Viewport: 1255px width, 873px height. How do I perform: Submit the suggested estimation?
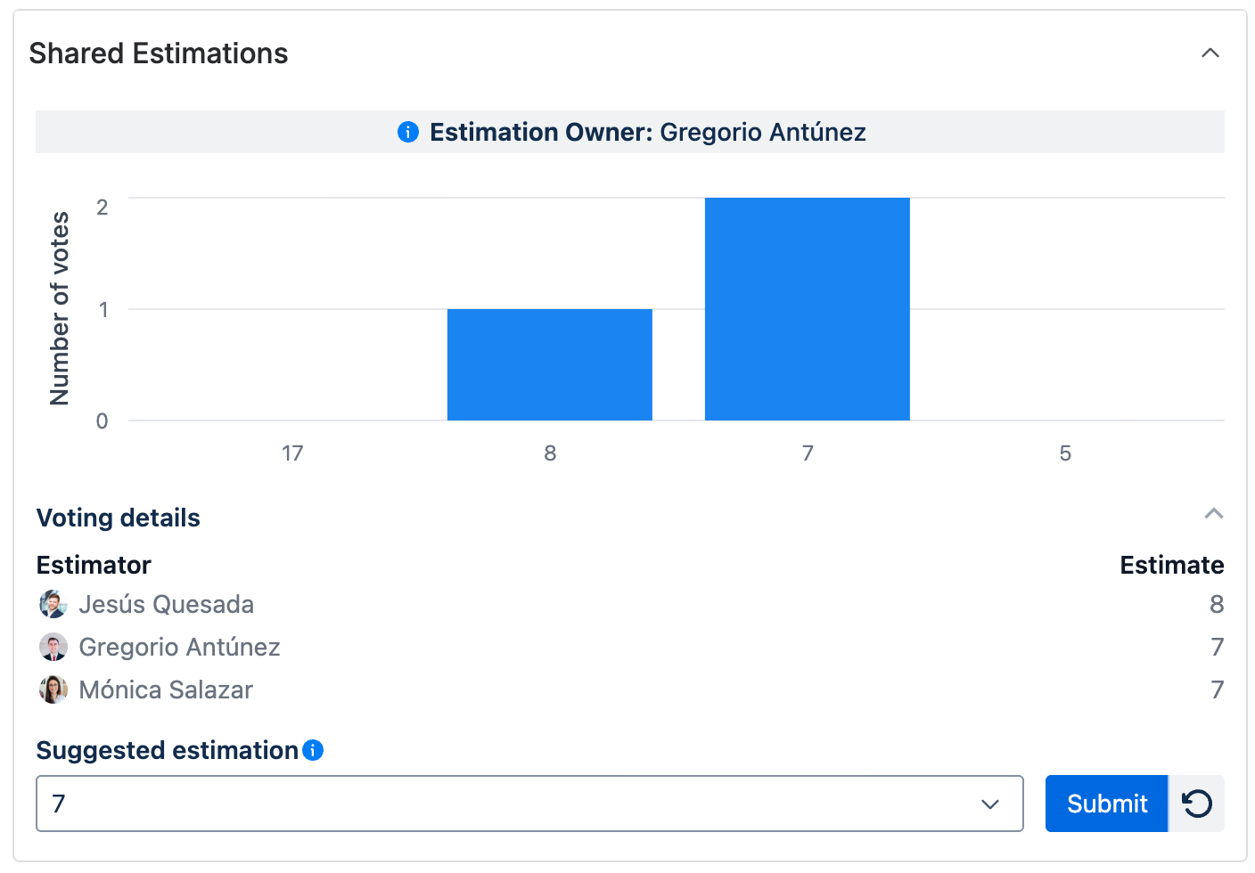(1106, 803)
